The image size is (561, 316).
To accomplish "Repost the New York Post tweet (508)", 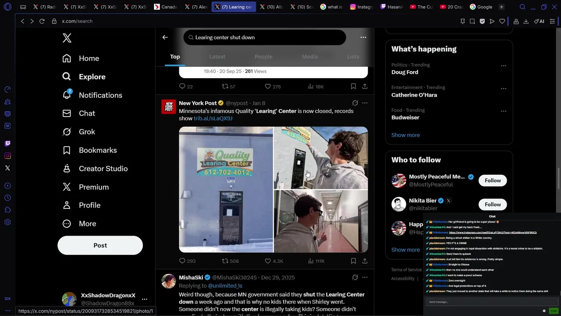I will pos(230,261).
